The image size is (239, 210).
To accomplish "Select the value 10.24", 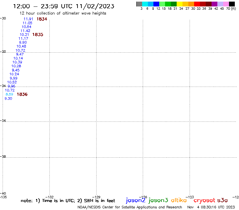I will pyautogui.click(x=14, y=74).
